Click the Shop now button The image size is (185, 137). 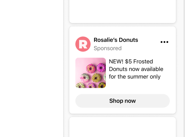[x=123, y=101]
